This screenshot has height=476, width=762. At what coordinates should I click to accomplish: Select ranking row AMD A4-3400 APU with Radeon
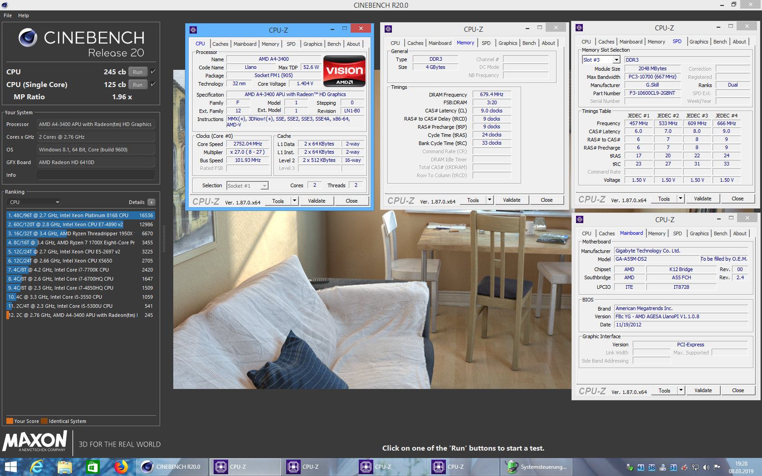point(81,315)
